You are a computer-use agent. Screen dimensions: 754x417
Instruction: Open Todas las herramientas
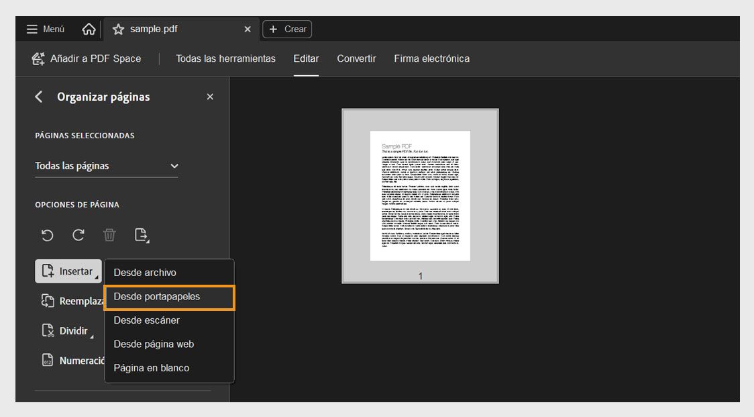pos(225,58)
